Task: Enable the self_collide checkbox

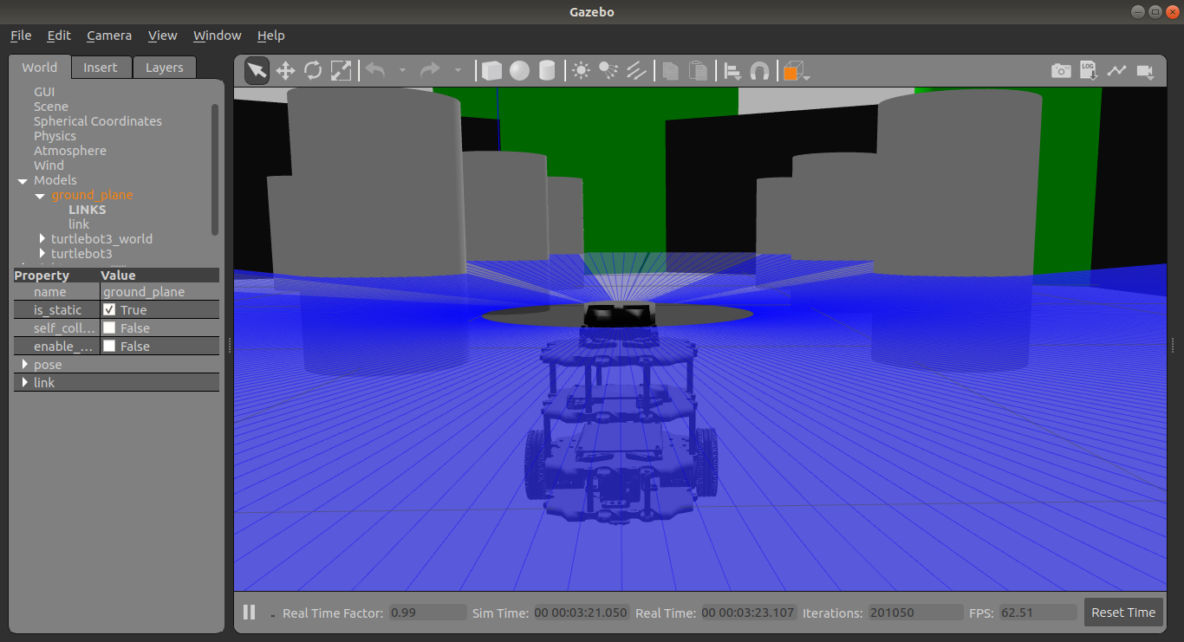Action: (111, 327)
